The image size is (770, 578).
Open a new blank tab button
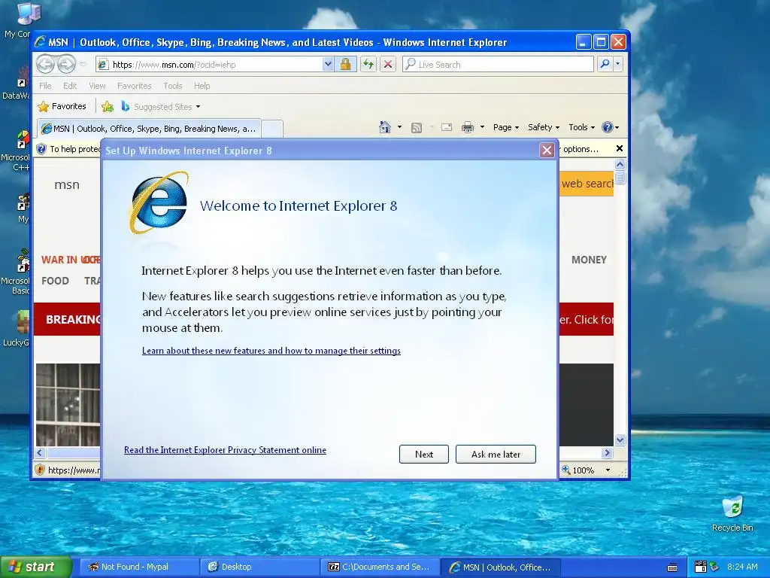[272, 129]
